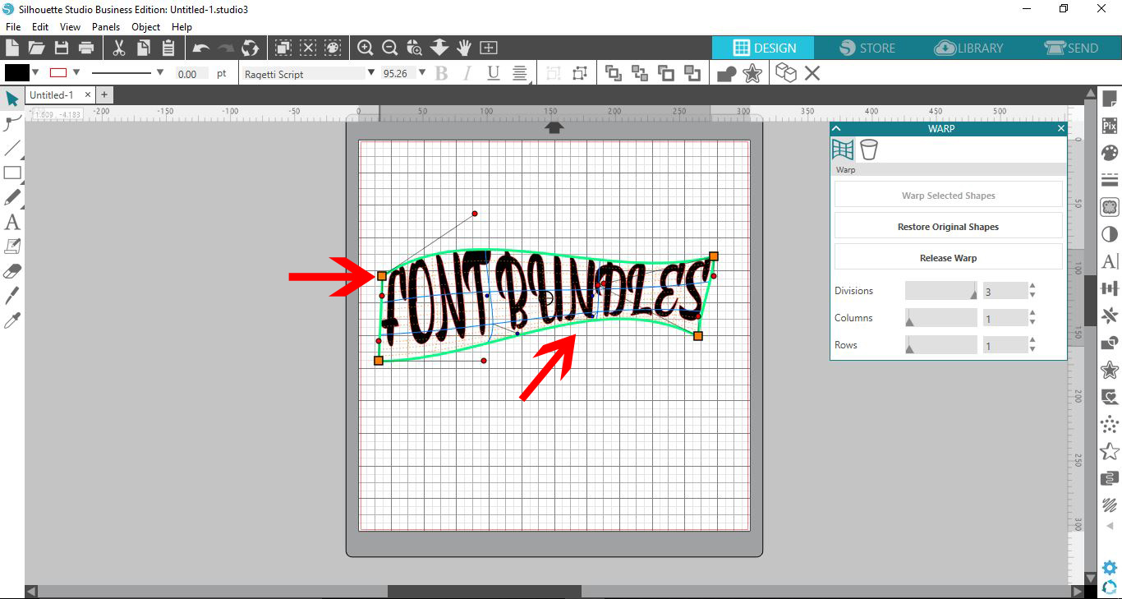Open the PixScan panel
Screen dimensions: 1122x599
(1110, 125)
